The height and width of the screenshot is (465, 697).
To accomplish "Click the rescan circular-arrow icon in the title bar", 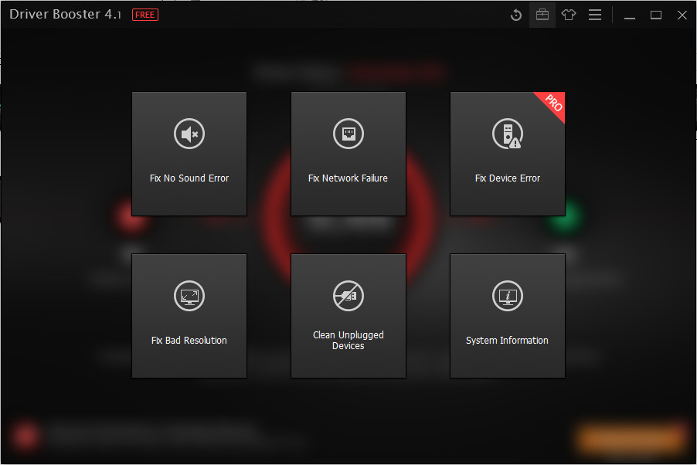I will click(515, 14).
